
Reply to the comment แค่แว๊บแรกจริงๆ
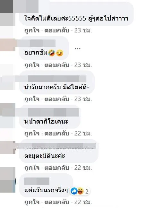pyautogui.click(x=57, y=202)
